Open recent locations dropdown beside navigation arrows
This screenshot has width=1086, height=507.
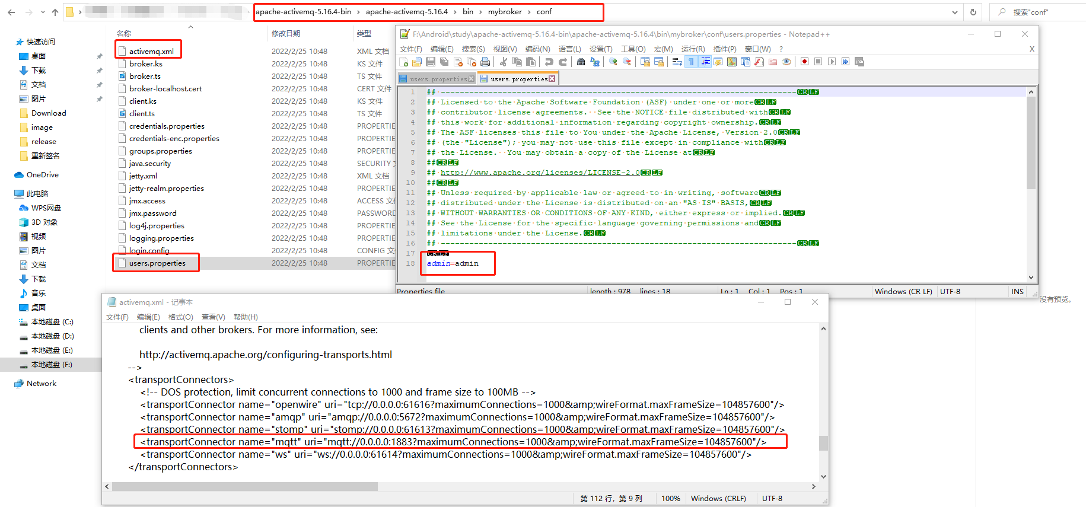pyautogui.click(x=43, y=12)
